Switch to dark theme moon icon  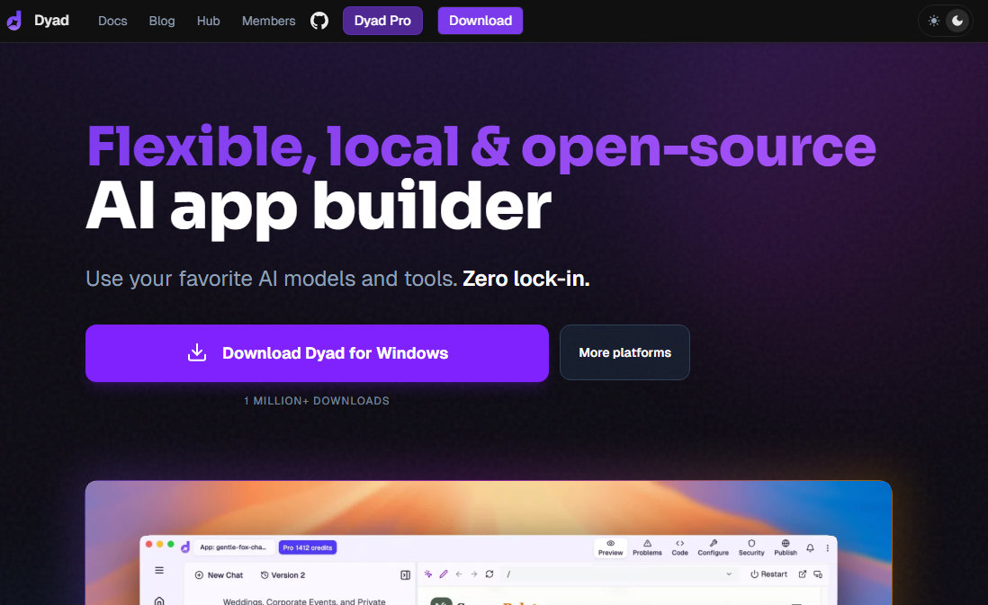click(x=957, y=21)
